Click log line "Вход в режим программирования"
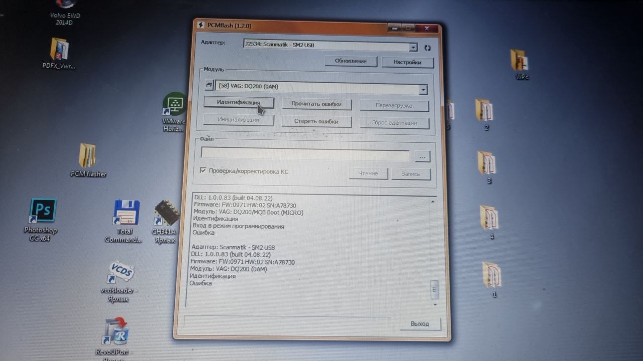The image size is (643, 361). point(239,226)
